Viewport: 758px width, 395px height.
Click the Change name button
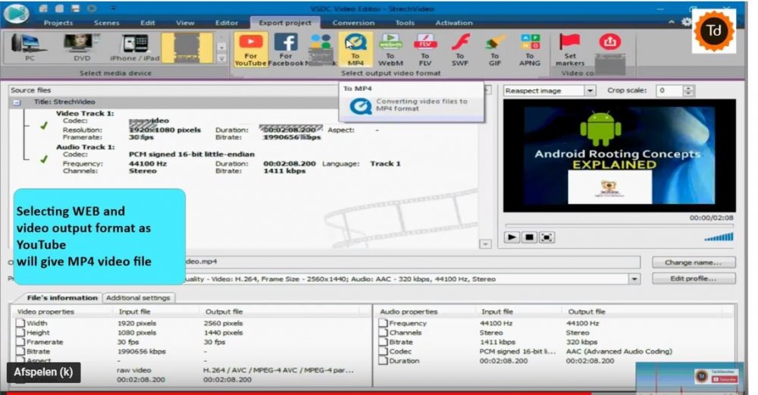pyautogui.click(x=694, y=262)
